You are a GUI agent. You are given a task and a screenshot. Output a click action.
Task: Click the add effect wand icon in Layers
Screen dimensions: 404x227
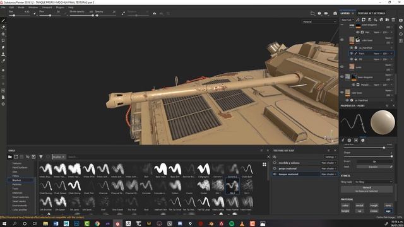click(x=358, y=20)
